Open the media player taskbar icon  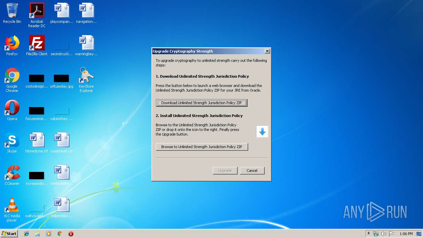pyautogui.click(x=49, y=234)
